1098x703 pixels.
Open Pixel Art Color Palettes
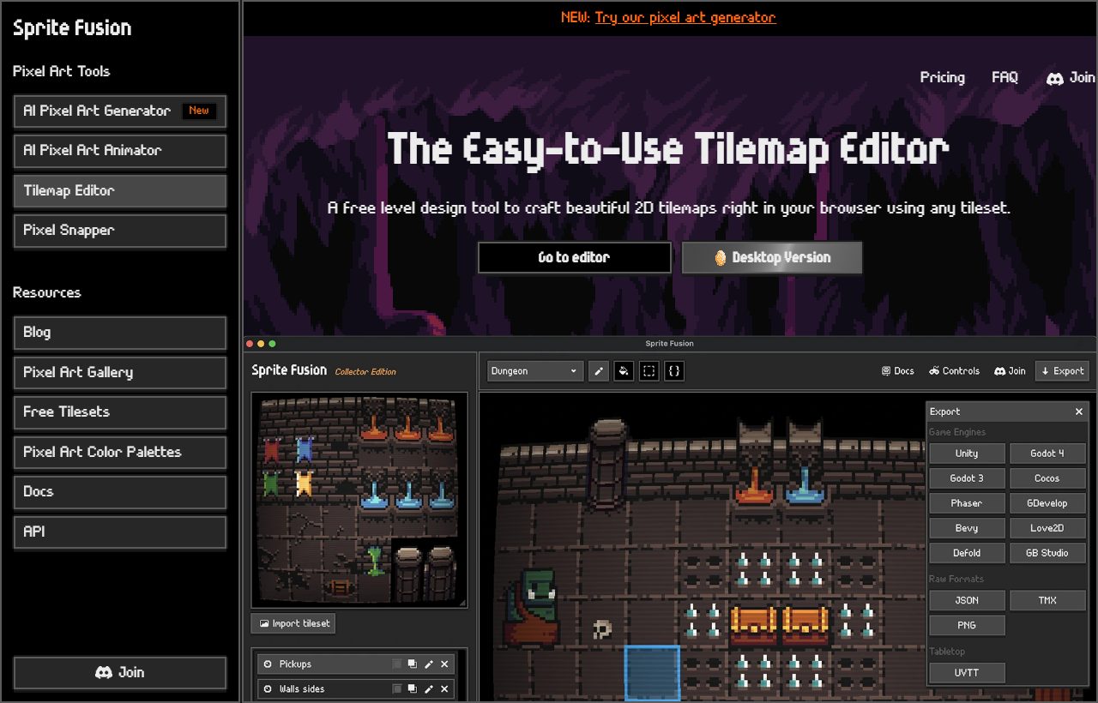[120, 453]
